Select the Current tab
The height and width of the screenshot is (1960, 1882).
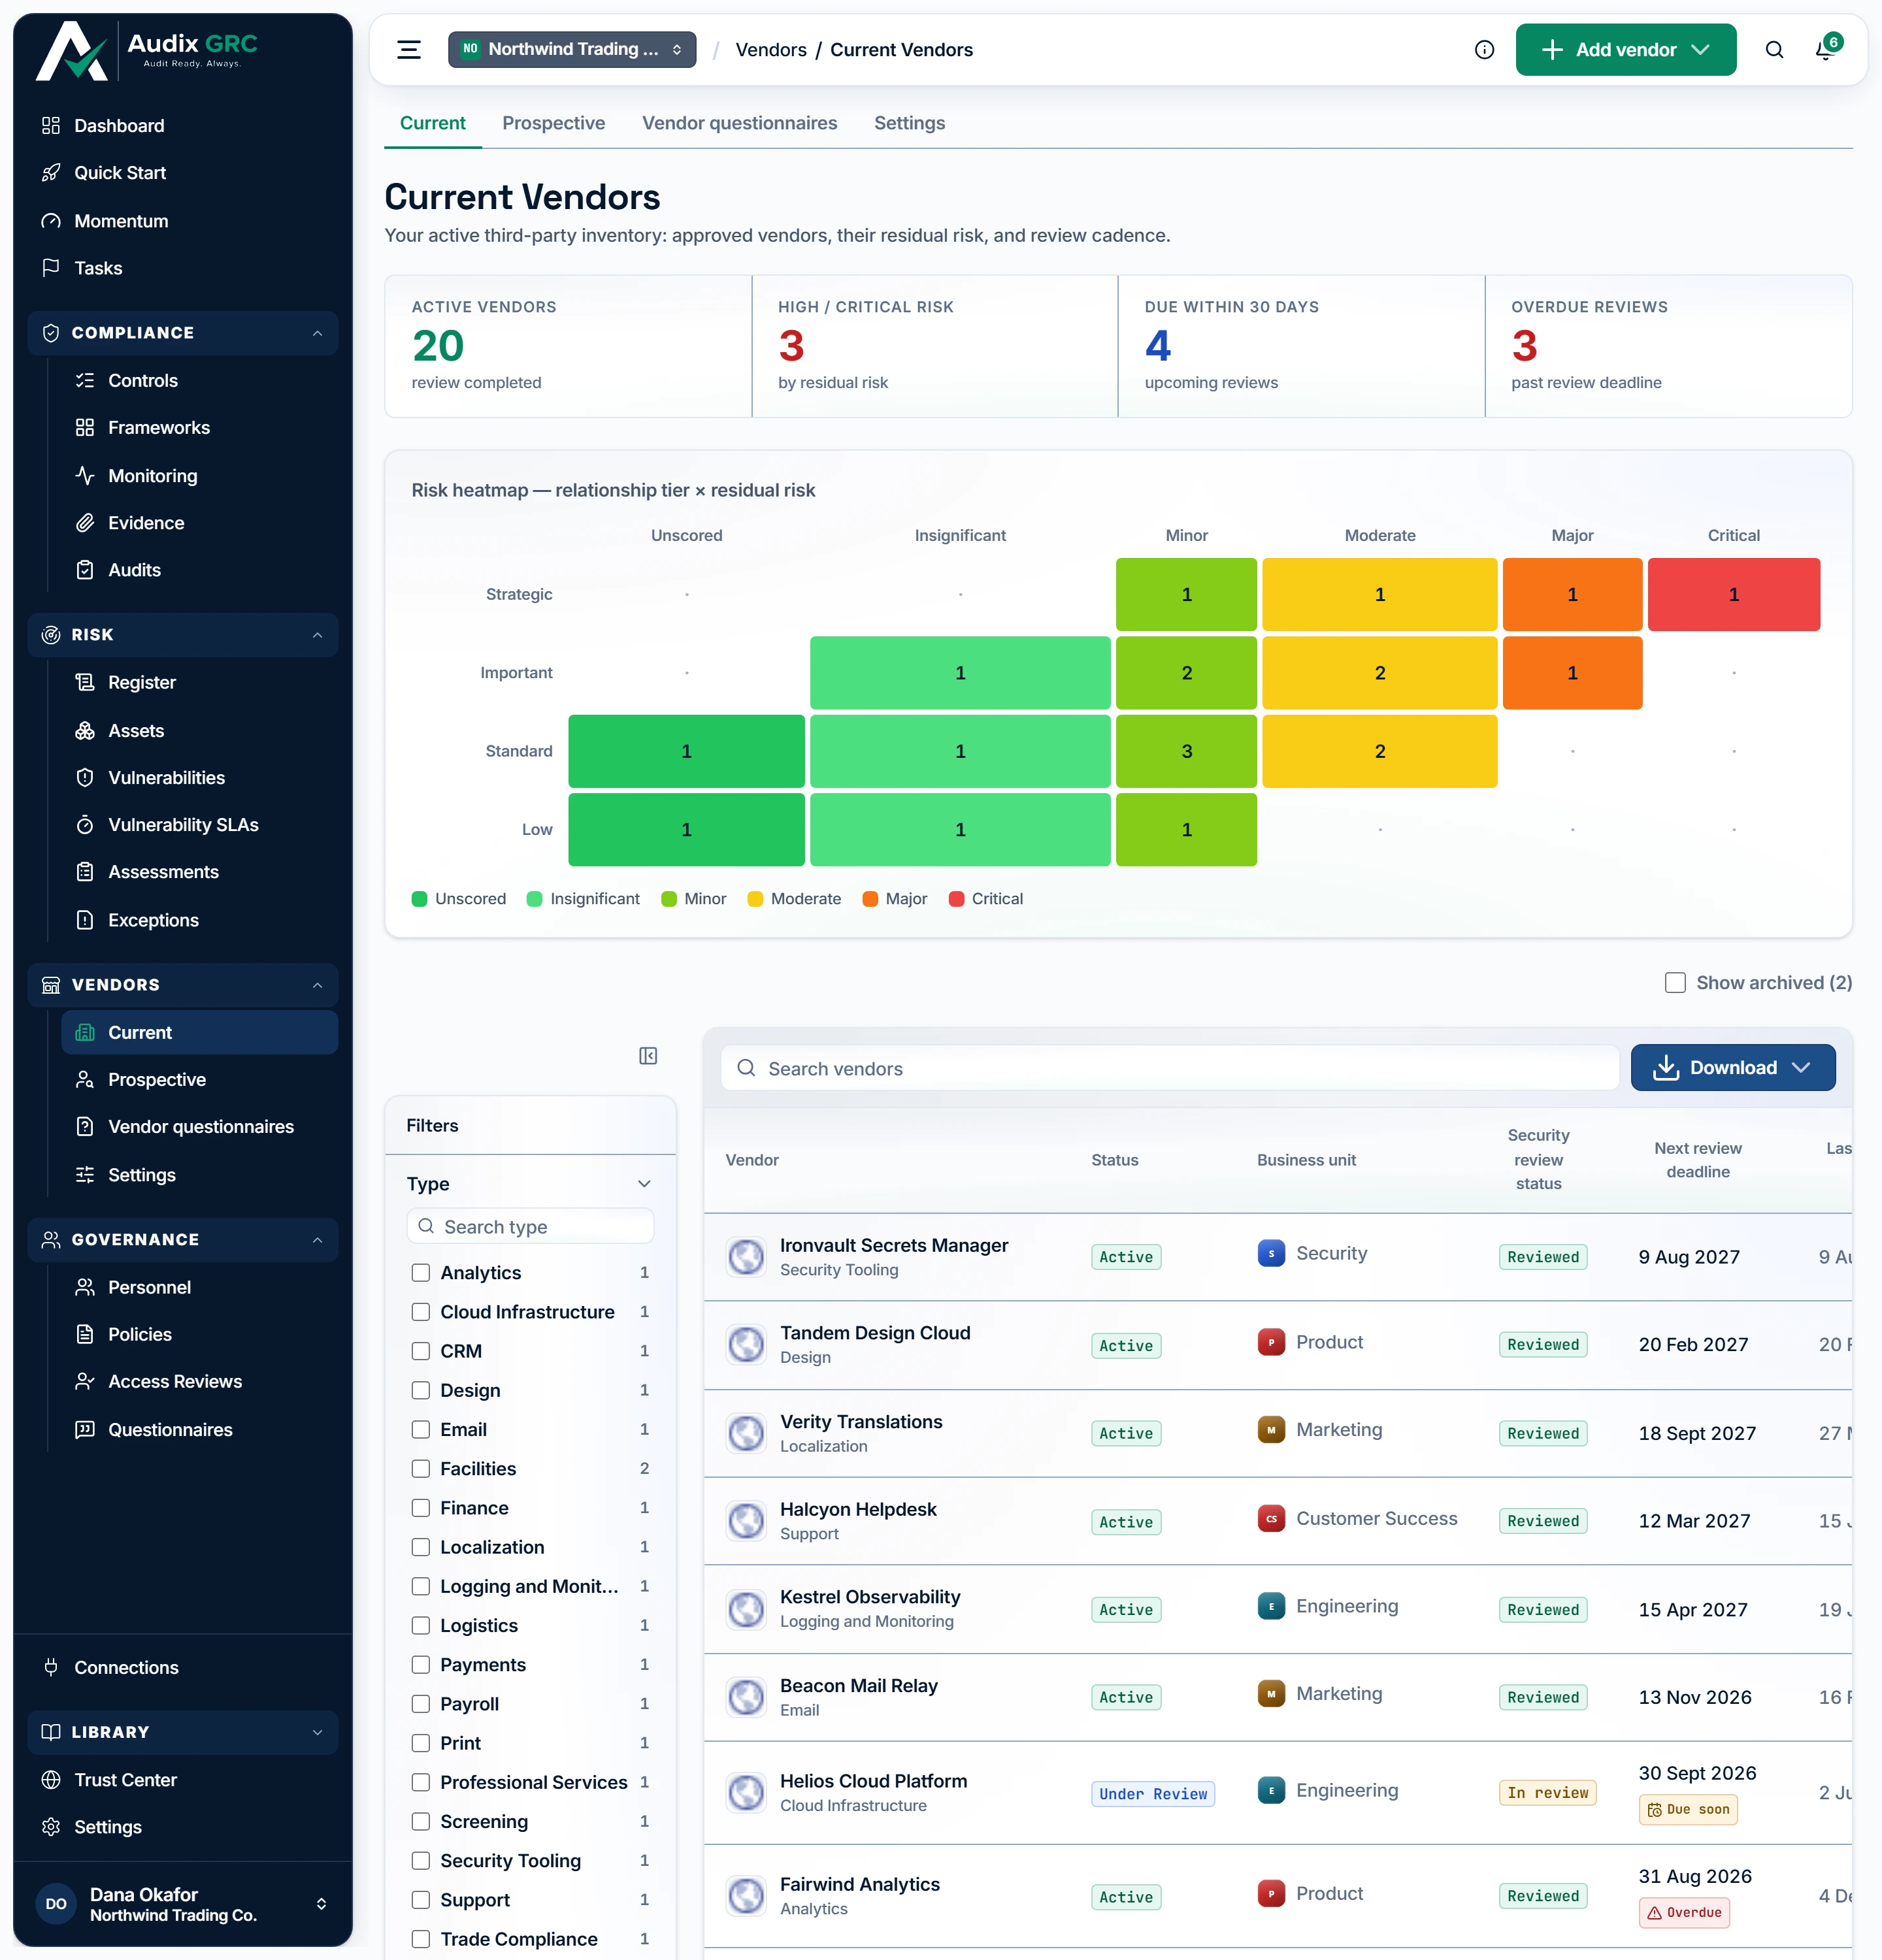(x=432, y=123)
